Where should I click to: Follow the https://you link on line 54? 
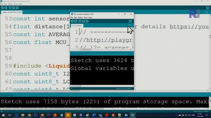pos(189,27)
